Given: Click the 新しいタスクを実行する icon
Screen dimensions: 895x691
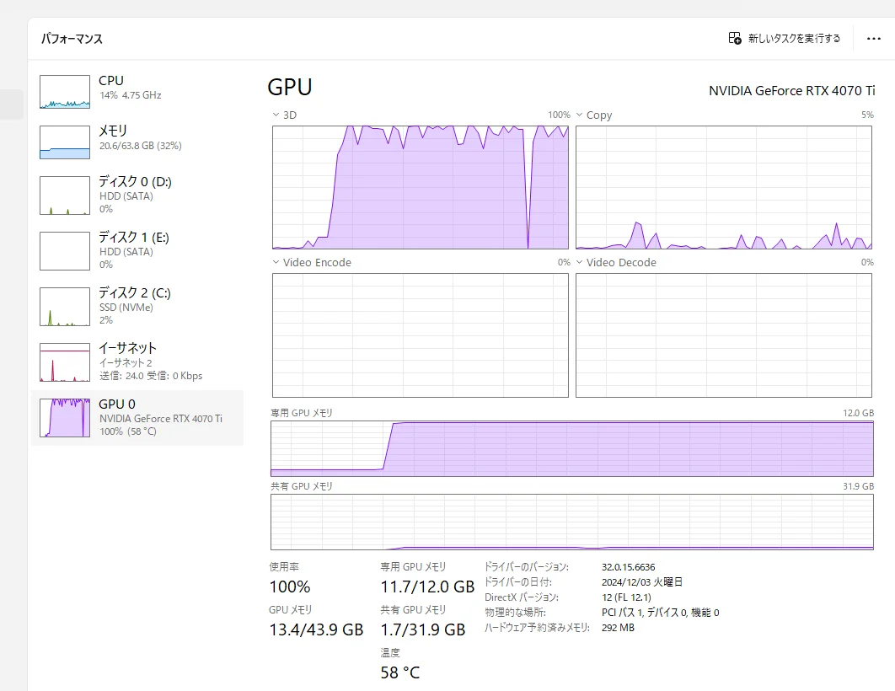Looking at the screenshot, I should pyautogui.click(x=735, y=39).
